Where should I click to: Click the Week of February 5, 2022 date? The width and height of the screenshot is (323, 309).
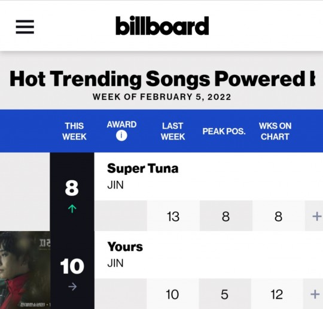161,97
